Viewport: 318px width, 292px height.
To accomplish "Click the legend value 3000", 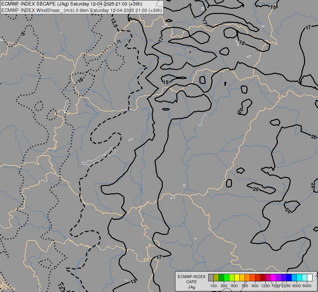I will tap(297, 286).
